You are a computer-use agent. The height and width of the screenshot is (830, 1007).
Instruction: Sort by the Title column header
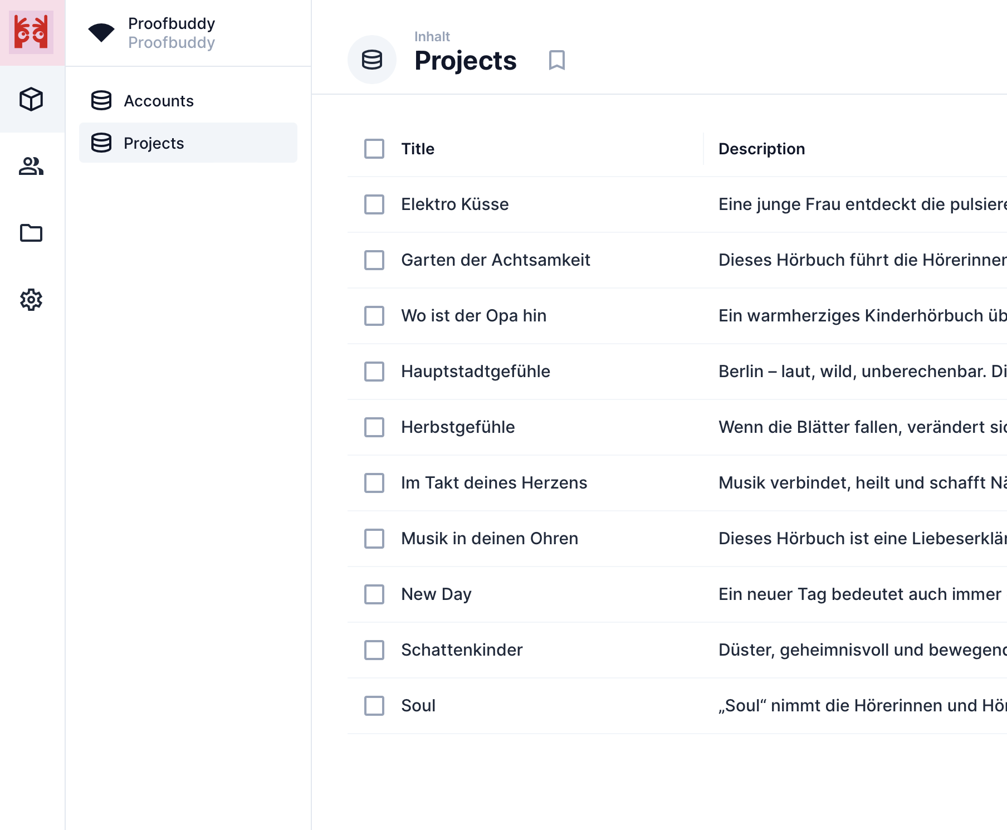point(418,149)
